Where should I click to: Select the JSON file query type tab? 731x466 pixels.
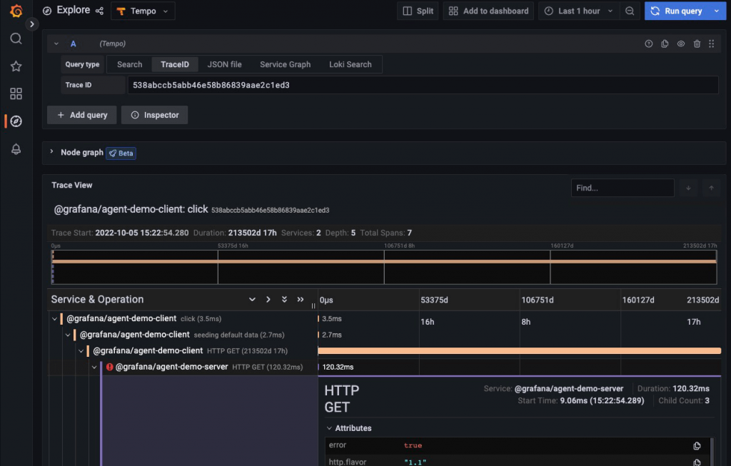(x=224, y=64)
